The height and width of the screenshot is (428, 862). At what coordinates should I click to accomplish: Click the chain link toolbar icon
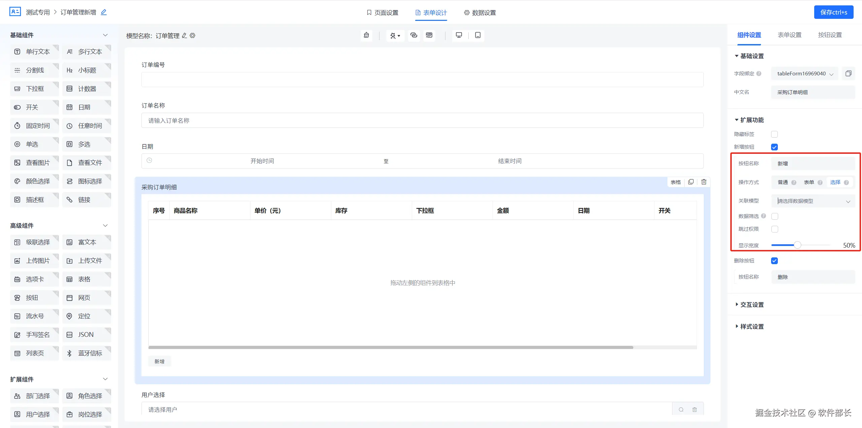tap(414, 35)
